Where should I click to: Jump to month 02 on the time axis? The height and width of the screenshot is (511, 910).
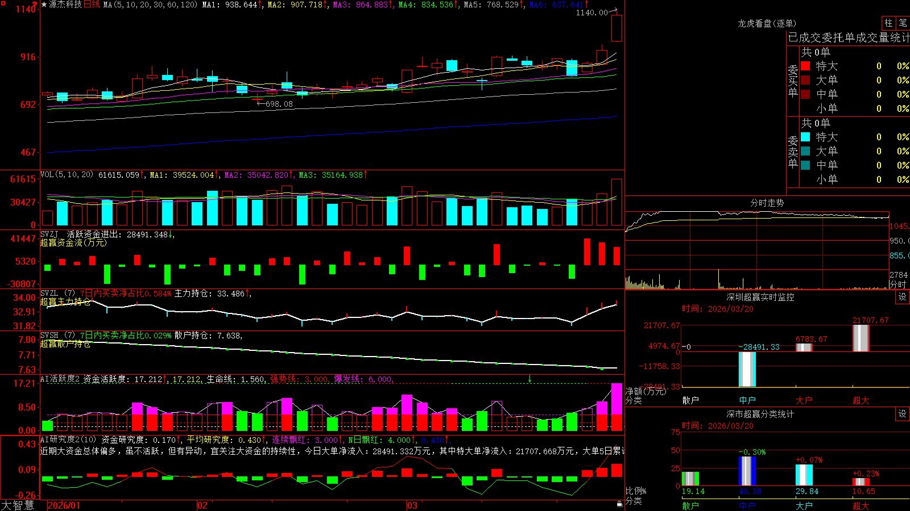point(202,505)
